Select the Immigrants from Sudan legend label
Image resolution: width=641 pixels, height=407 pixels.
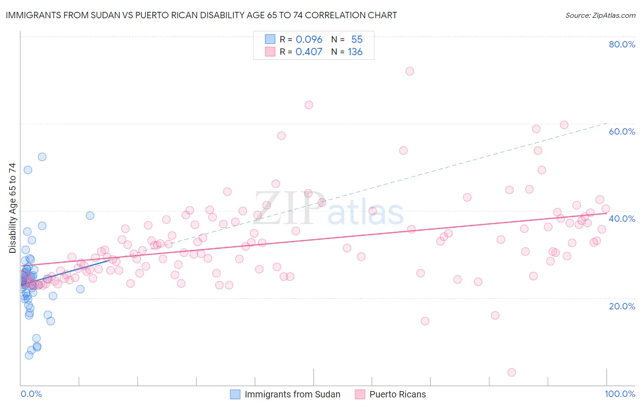click(292, 394)
